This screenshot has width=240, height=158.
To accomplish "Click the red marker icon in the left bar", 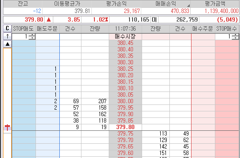I will point(7,127).
